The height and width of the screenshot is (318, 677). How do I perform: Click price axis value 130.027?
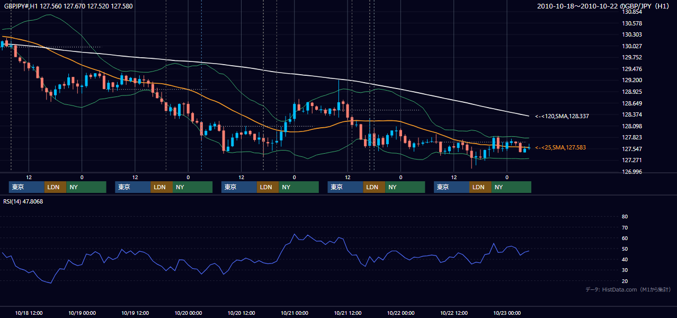(631, 46)
